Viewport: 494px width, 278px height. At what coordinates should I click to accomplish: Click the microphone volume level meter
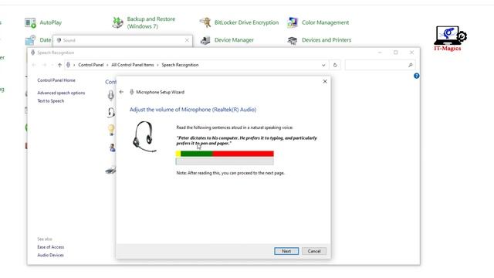click(225, 154)
